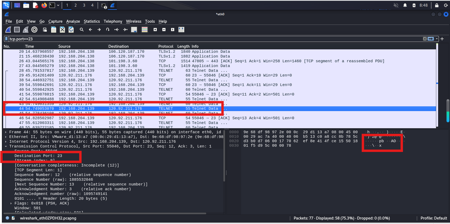Jump to the last packet
Image resolution: width=450 pixels, height=224 pixels.
pos(125,30)
